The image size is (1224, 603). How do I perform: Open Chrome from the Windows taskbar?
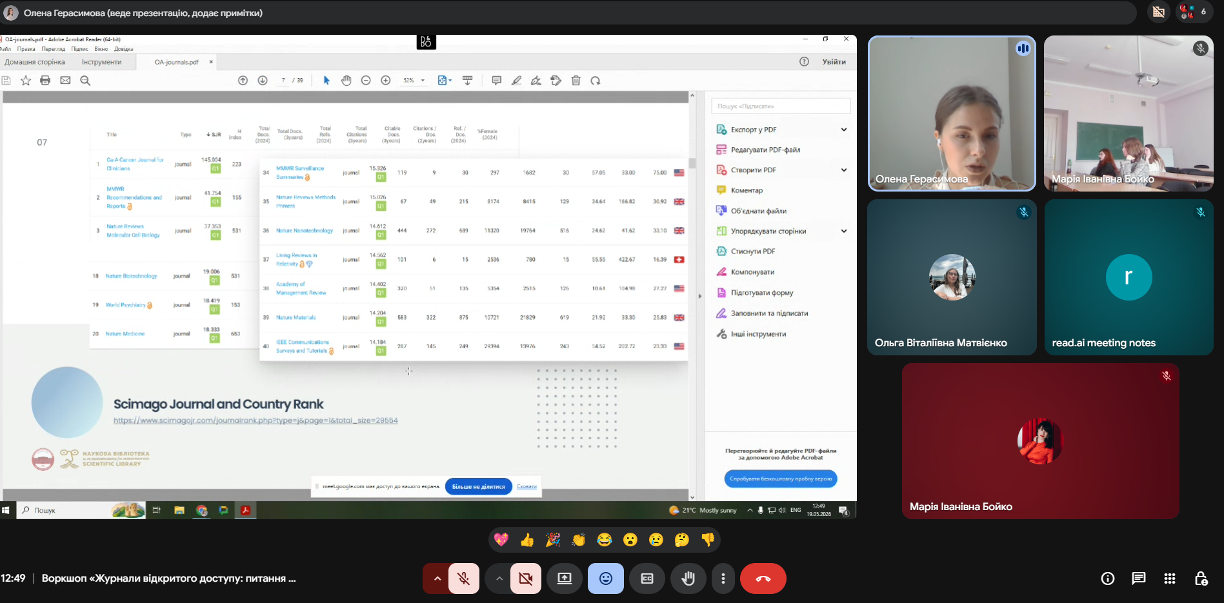coord(202,510)
